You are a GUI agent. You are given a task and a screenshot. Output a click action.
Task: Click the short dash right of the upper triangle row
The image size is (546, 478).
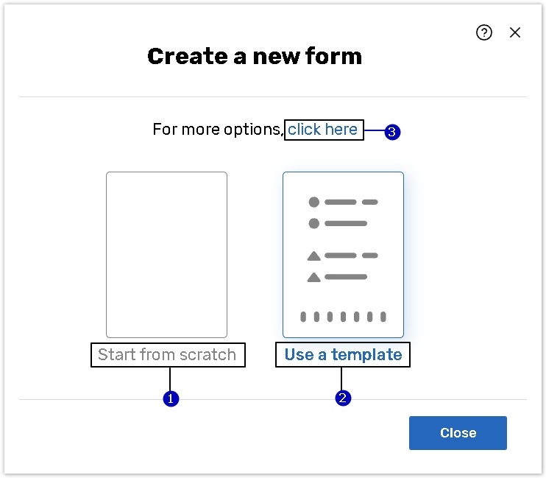point(370,256)
